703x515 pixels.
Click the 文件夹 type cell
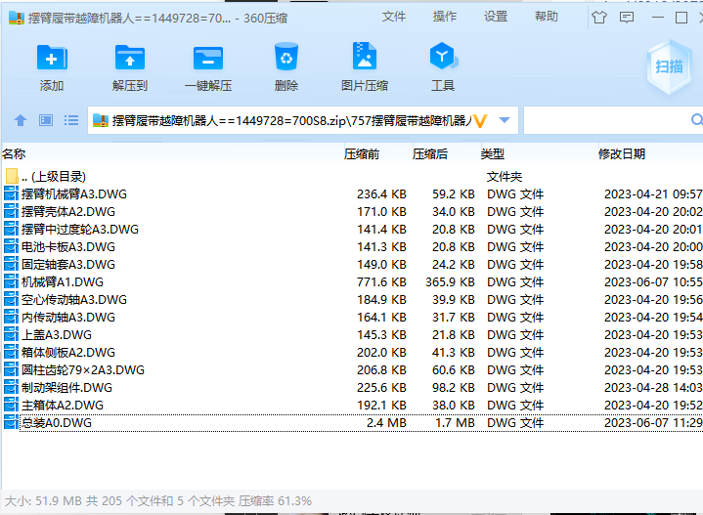(x=505, y=177)
